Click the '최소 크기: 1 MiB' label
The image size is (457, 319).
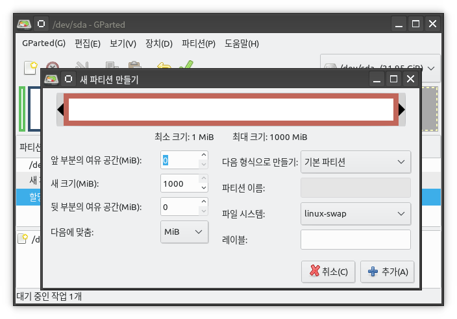pos(184,137)
